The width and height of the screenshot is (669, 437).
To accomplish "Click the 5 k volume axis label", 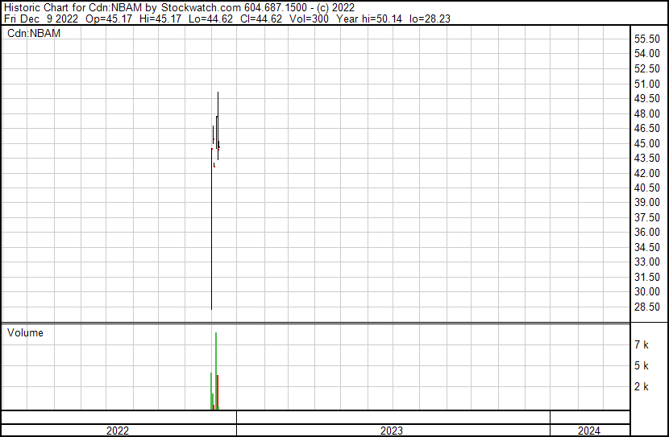I will pos(642,366).
